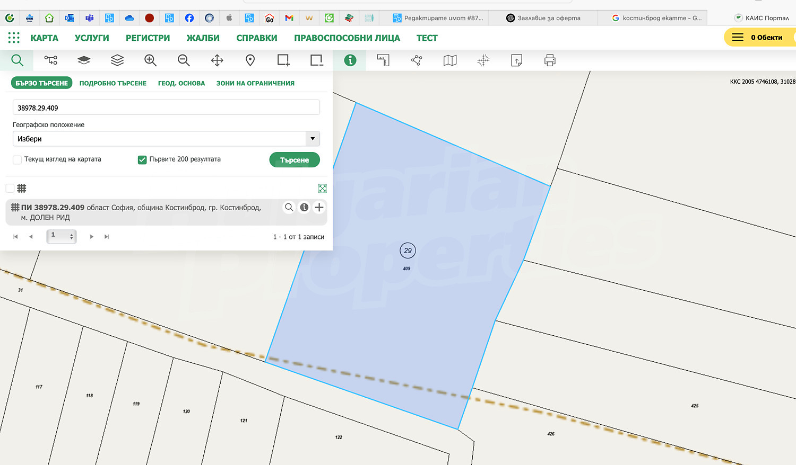Show info for result 38978.29.409
796x465 pixels.
(x=304, y=207)
